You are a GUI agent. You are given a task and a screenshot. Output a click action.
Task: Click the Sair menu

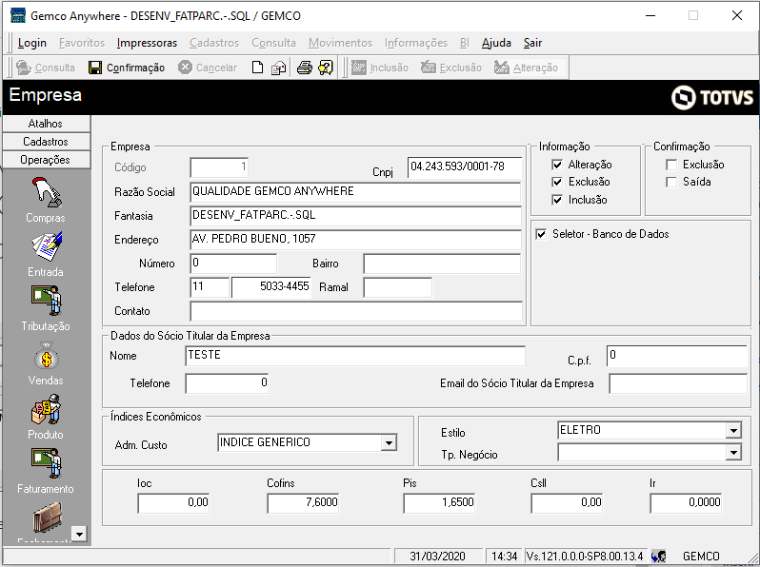(532, 43)
